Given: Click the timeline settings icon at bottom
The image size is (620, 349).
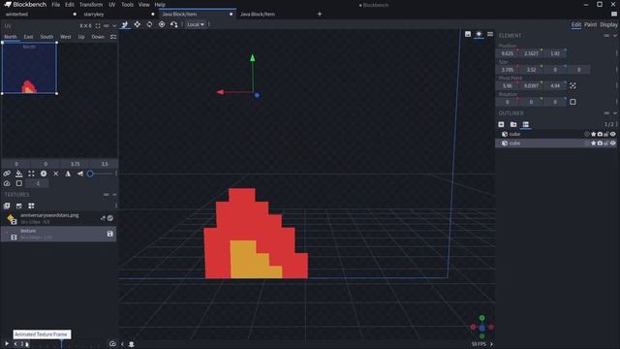Looking at the screenshot, I should [x=112, y=344].
